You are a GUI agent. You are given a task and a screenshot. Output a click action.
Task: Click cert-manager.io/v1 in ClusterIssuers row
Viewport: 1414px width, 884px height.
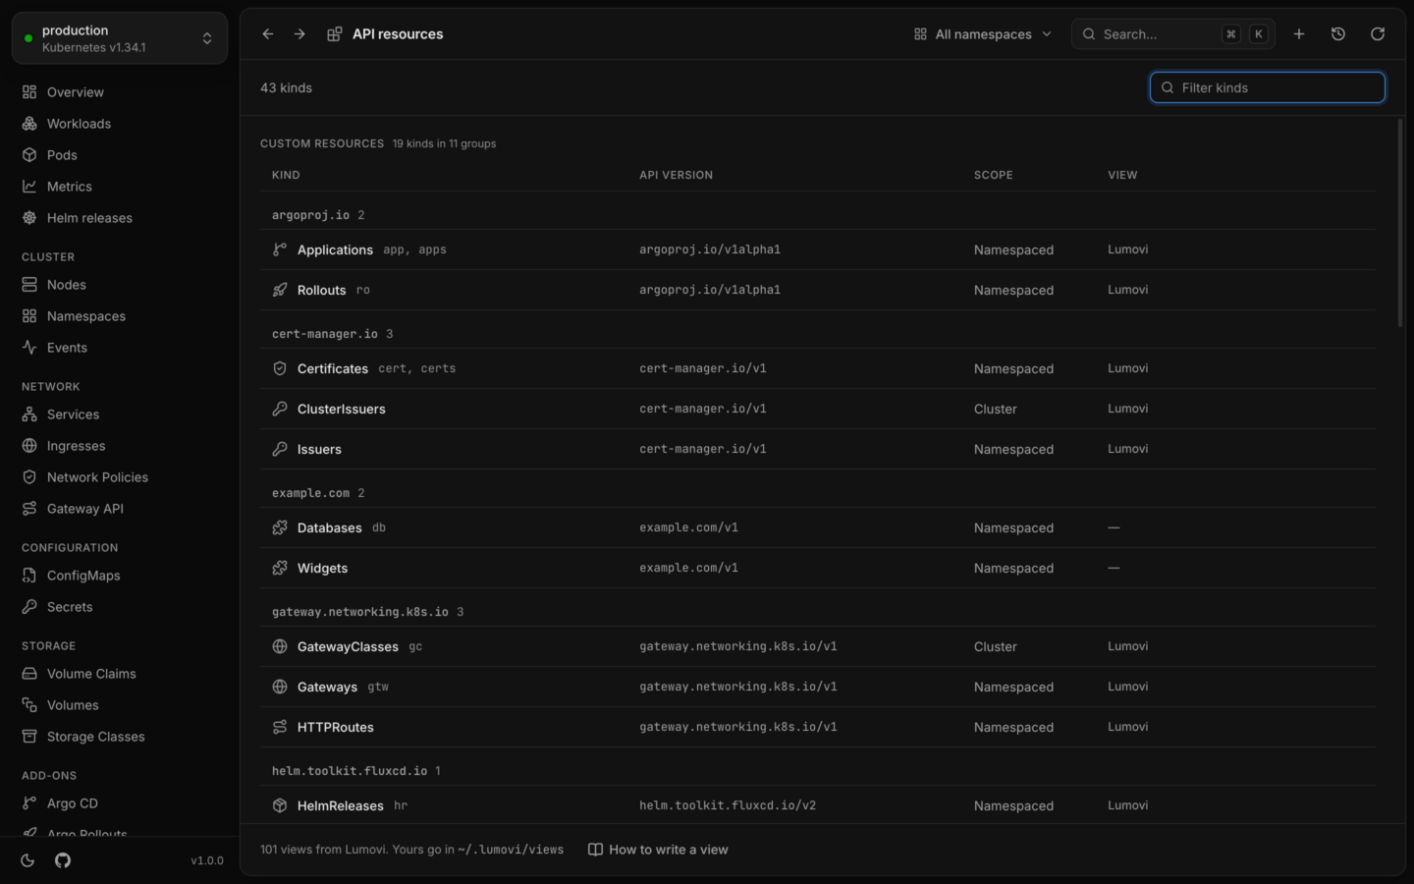point(703,409)
